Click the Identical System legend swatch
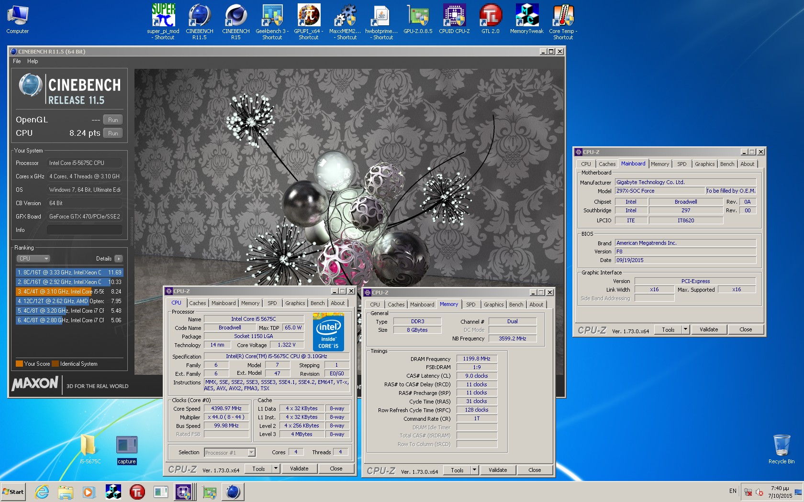The height and width of the screenshot is (502, 804). [x=56, y=364]
